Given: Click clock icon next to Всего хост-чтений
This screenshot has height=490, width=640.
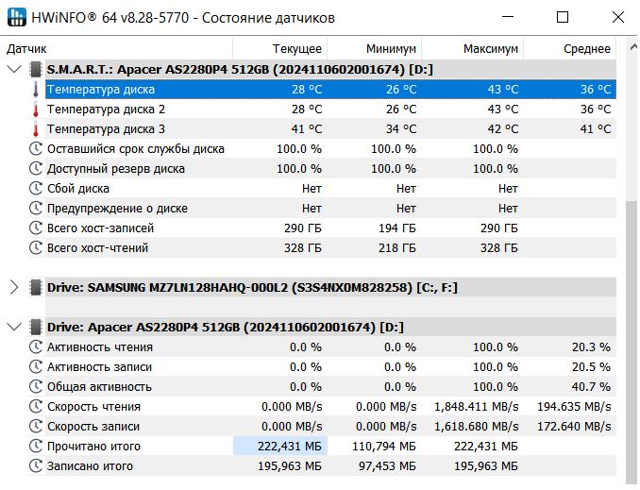Looking at the screenshot, I should (x=36, y=248).
